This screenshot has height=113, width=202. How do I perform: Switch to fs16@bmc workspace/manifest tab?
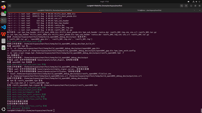149,10
